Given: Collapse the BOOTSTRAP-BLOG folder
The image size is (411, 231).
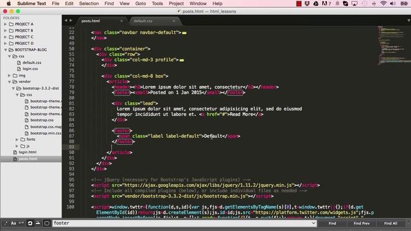Looking at the screenshot, I should pos(5,50).
